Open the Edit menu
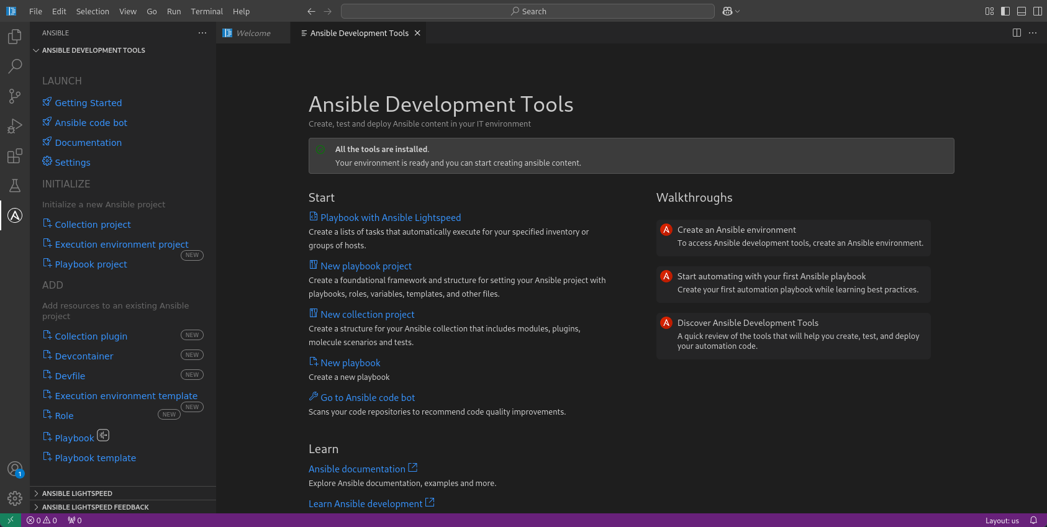Image resolution: width=1047 pixels, height=527 pixels. point(59,11)
